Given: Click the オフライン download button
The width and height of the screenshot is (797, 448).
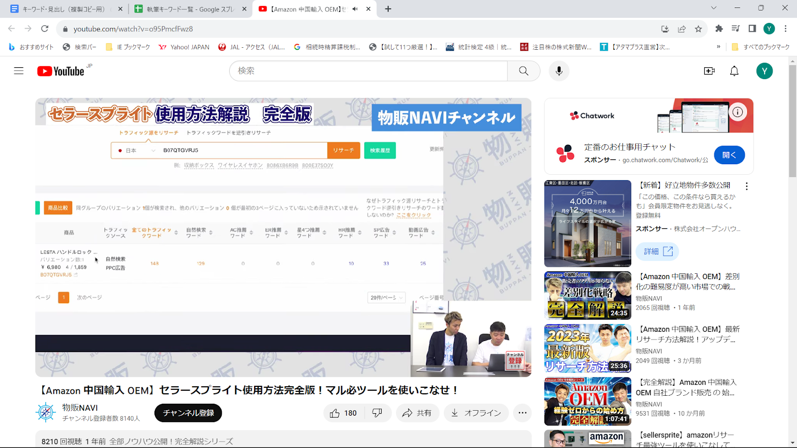Looking at the screenshot, I should click(477, 413).
